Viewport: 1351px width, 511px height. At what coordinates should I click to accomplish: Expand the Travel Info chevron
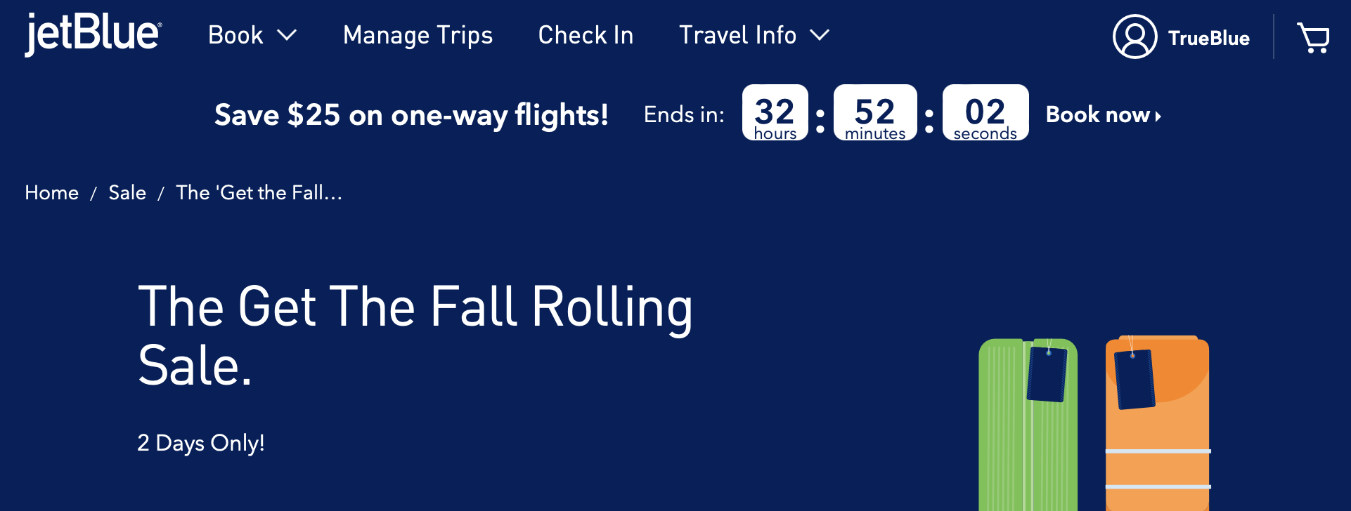[820, 35]
